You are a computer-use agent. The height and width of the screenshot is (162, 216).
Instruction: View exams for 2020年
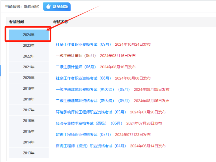[x=28, y=78]
